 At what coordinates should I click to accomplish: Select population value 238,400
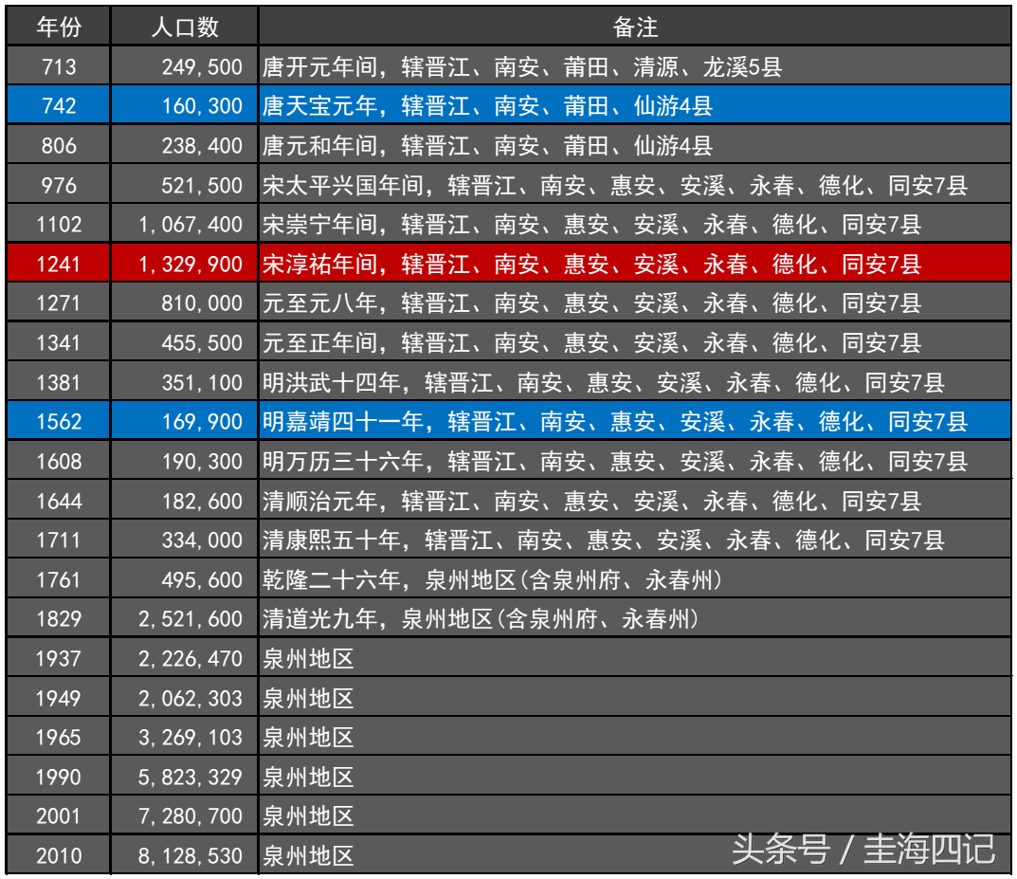(202, 145)
